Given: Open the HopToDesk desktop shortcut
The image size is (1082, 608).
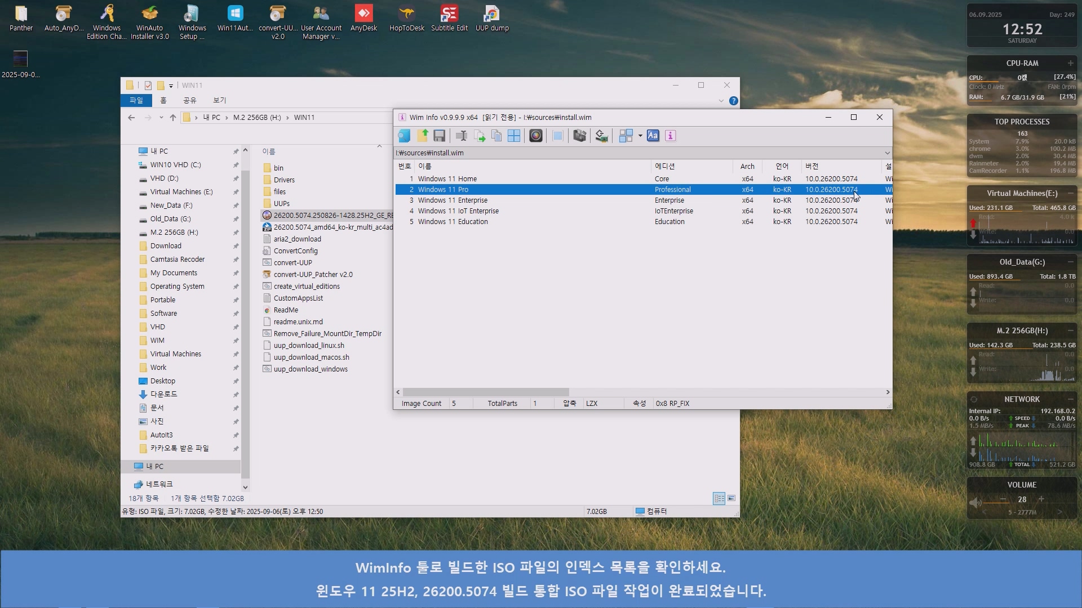Looking at the screenshot, I should point(406,19).
